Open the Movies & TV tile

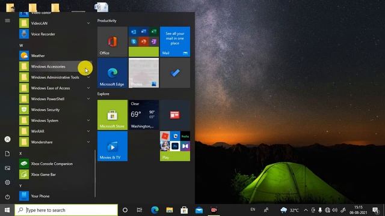(112, 146)
